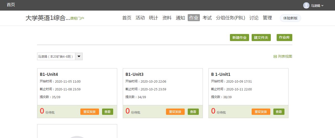Screen dimensions: 335x138
Task: Open the 讨论 tab
Action: point(254,18)
